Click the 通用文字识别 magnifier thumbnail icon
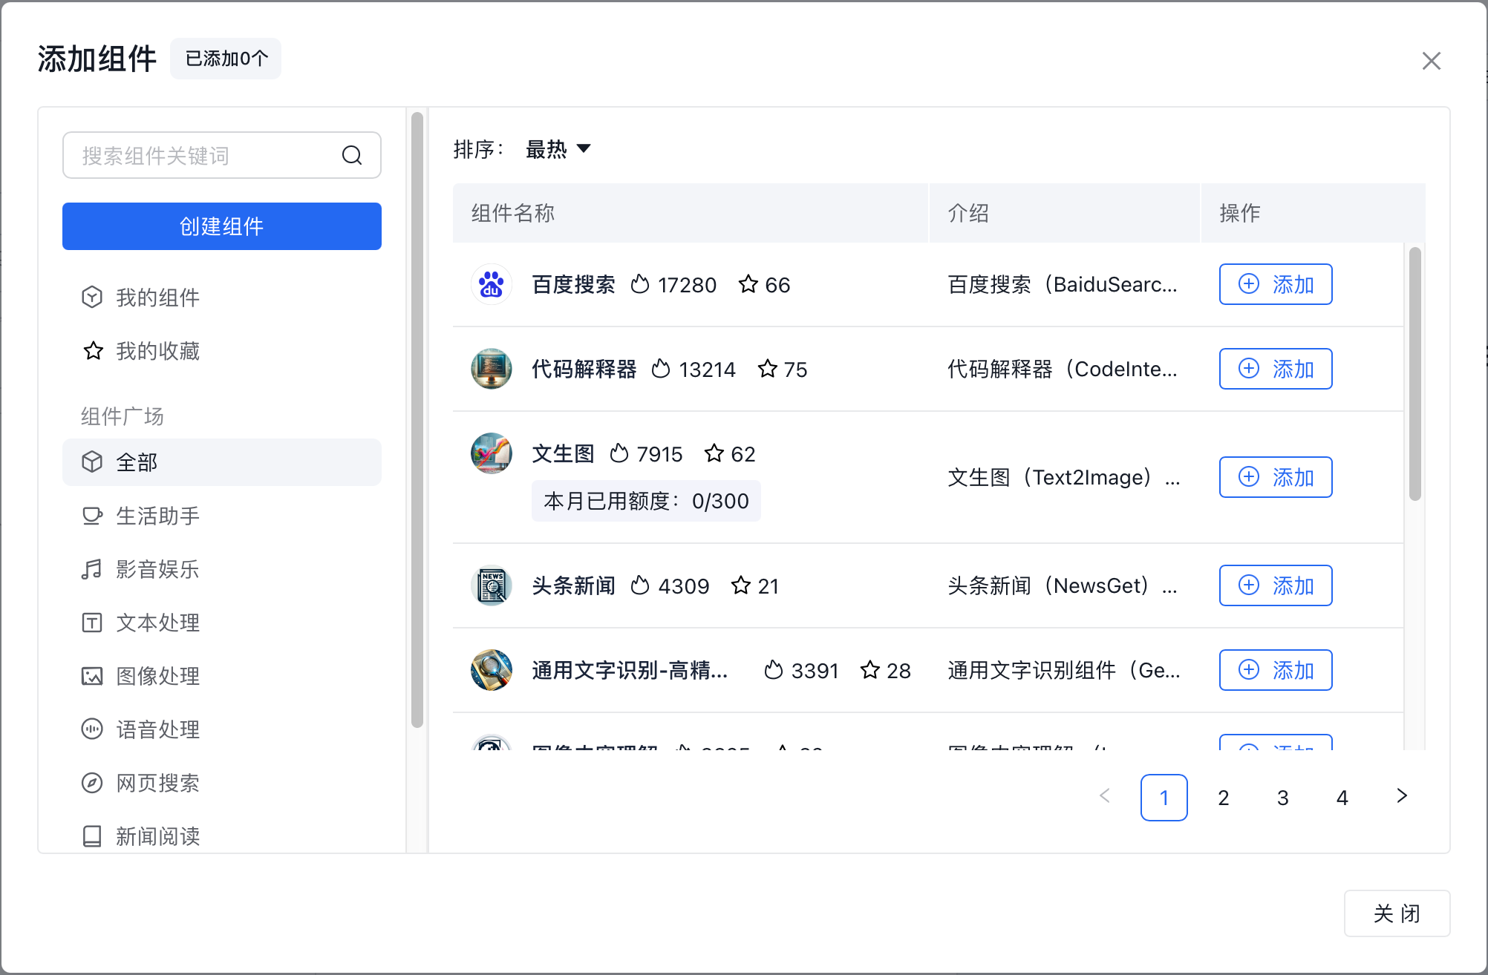1488x975 pixels. coord(491,670)
